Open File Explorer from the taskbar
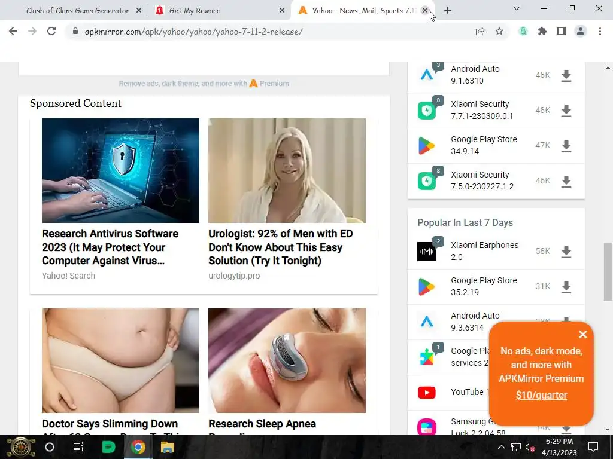The image size is (613, 459). point(168,447)
